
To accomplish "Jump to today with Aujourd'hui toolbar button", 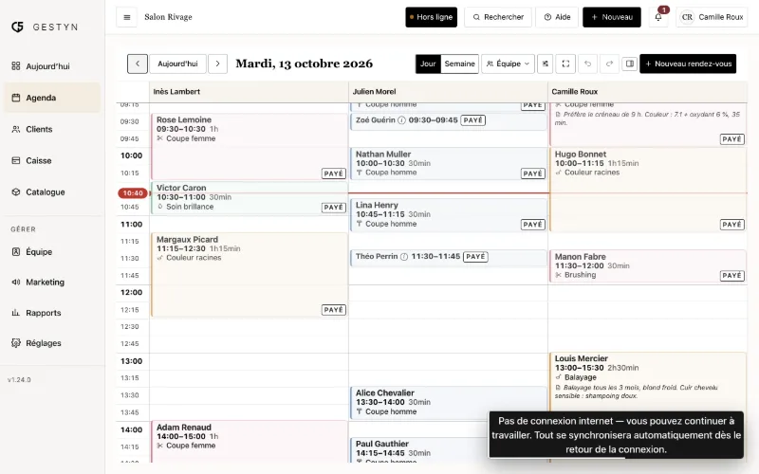I will click(177, 64).
